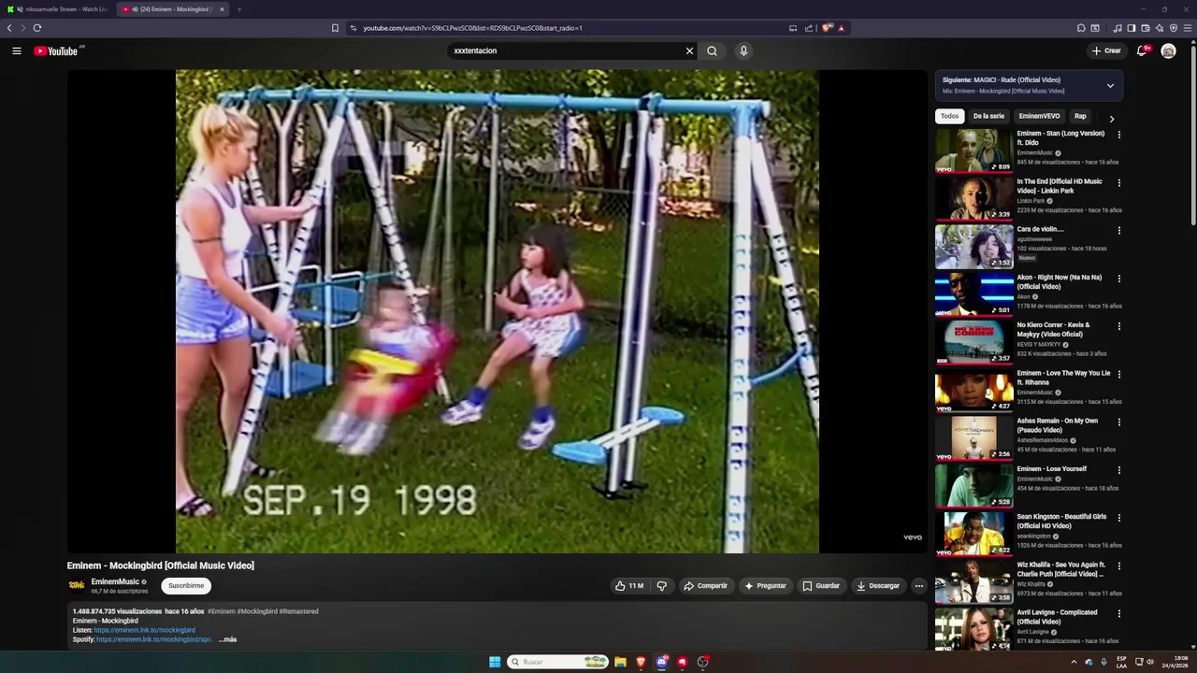Open Brave browser taskbar icon
The height and width of the screenshot is (673, 1197).
pos(641,662)
